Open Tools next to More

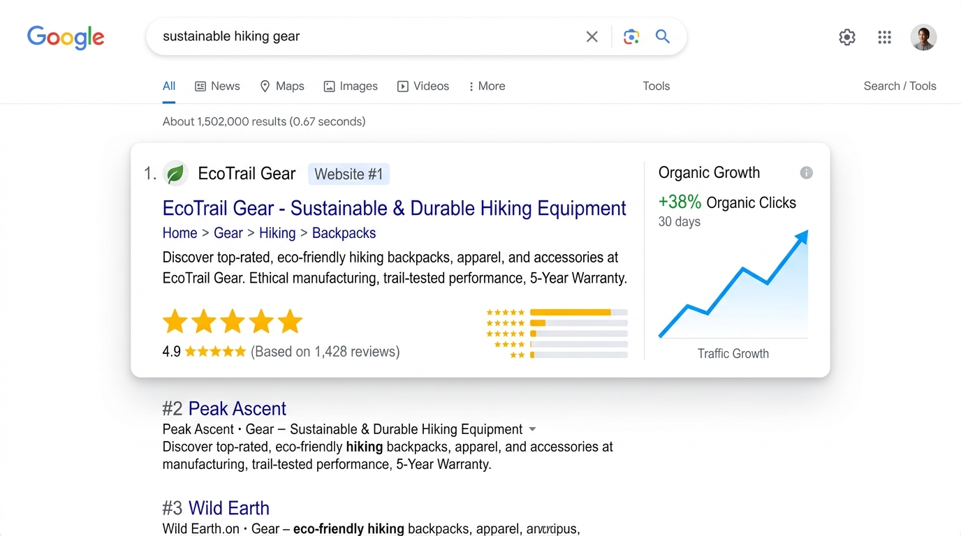[656, 87]
